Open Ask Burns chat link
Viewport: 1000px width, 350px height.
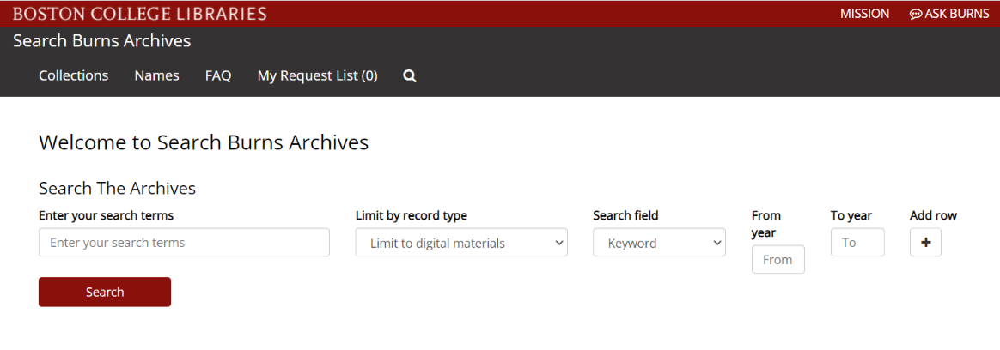(949, 14)
